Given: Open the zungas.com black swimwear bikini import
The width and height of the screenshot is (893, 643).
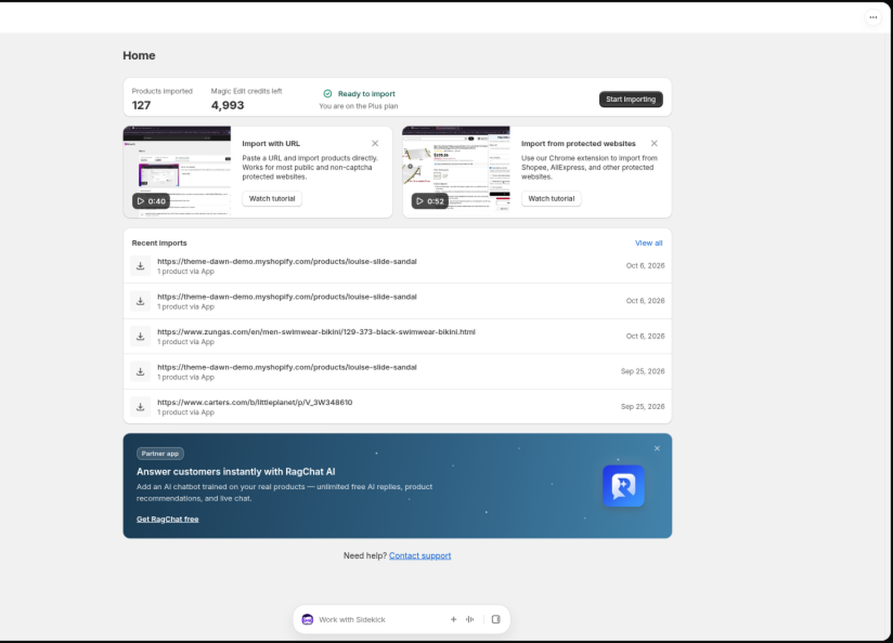Looking at the screenshot, I should pos(397,336).
